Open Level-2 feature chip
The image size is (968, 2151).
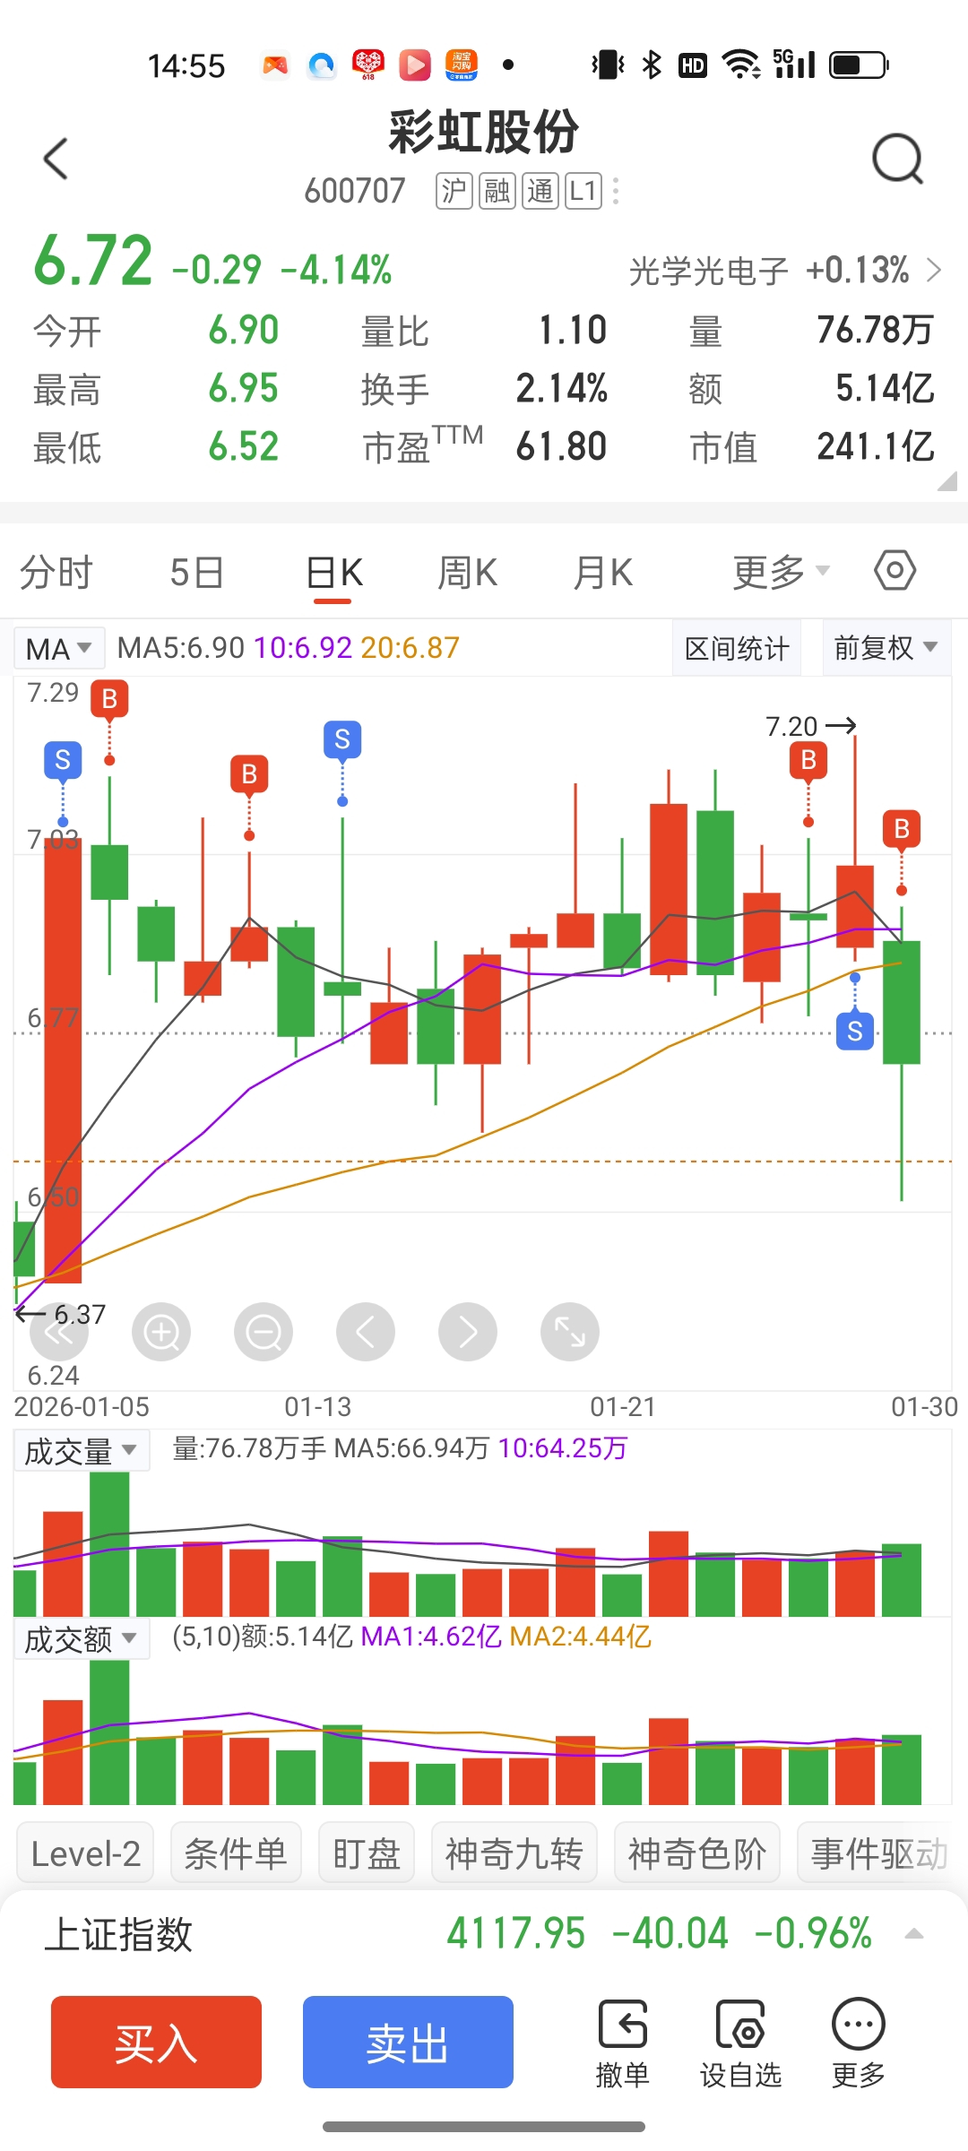pos(86,1853)
